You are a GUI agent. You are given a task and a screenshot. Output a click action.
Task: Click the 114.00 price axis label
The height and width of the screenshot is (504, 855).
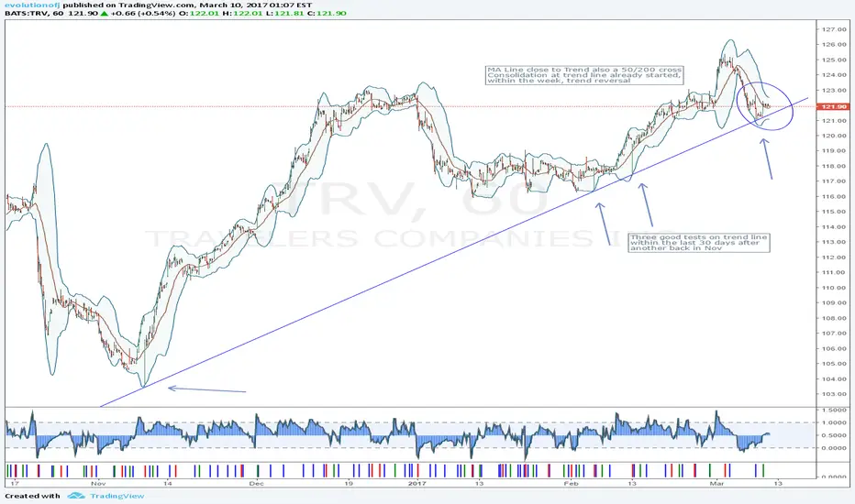(x=834, y=227)
